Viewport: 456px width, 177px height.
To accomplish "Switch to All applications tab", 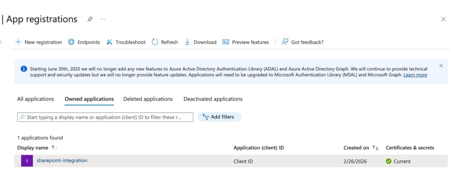I will click(x=36, y=99).
